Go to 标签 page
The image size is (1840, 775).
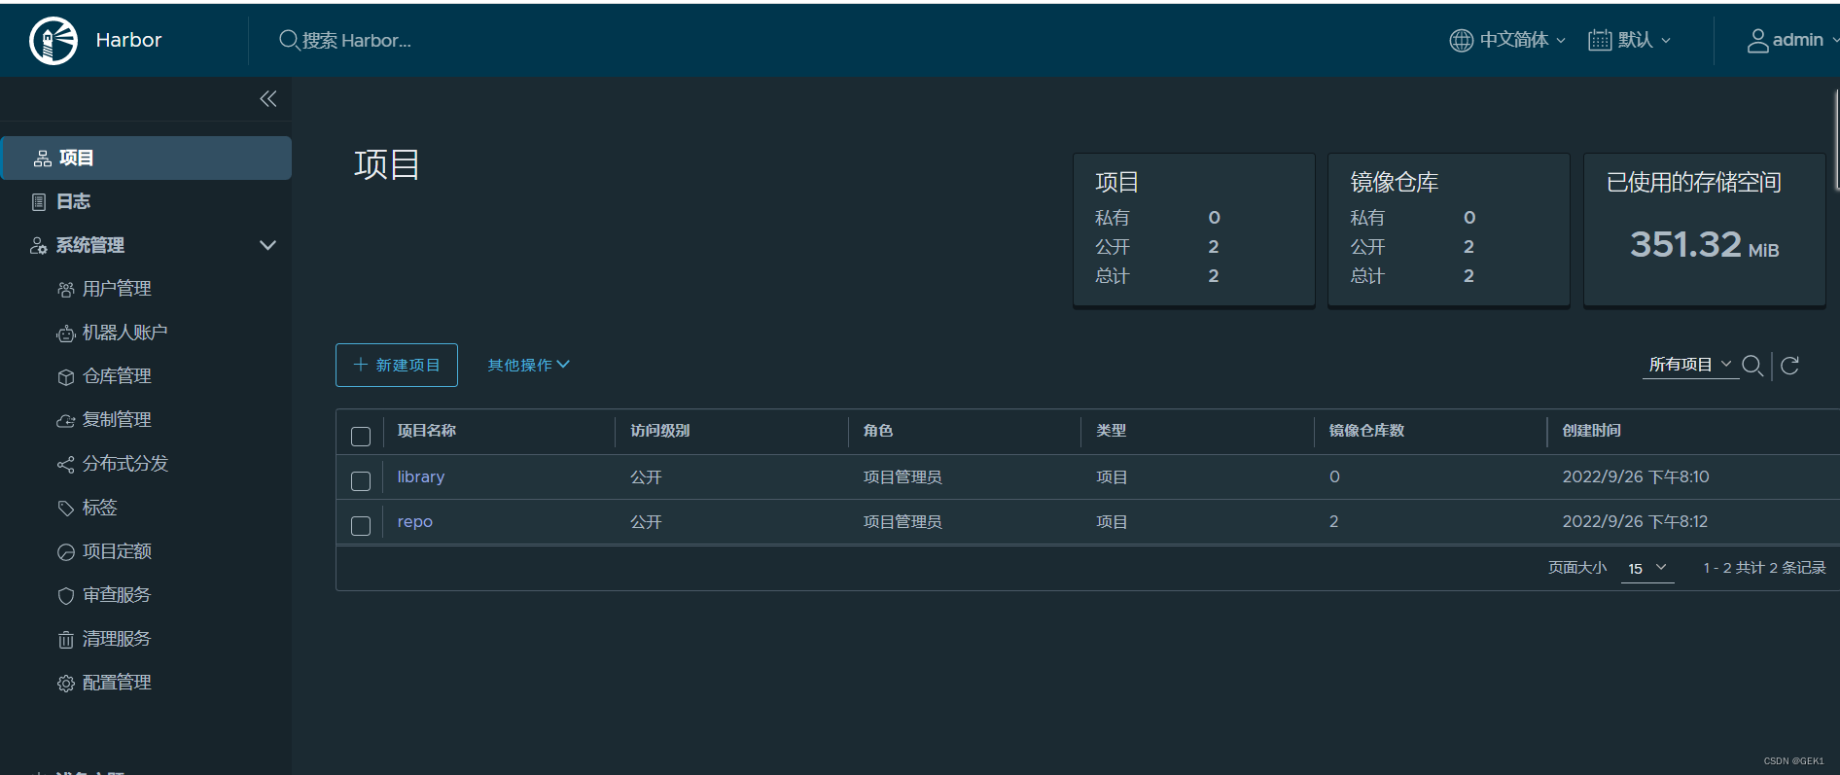(x=99, y=508)
